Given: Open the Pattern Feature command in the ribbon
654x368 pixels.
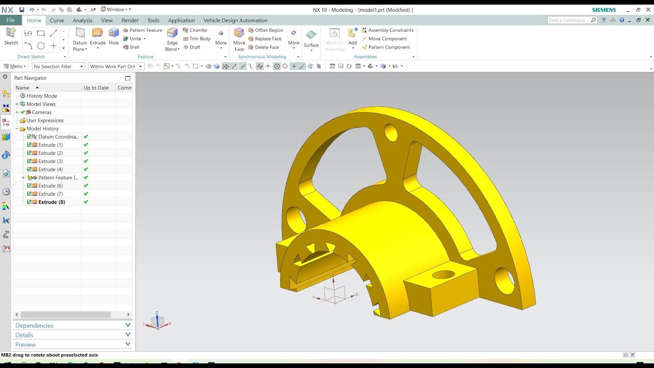Looking at the screenshot, I should point(143,30).
